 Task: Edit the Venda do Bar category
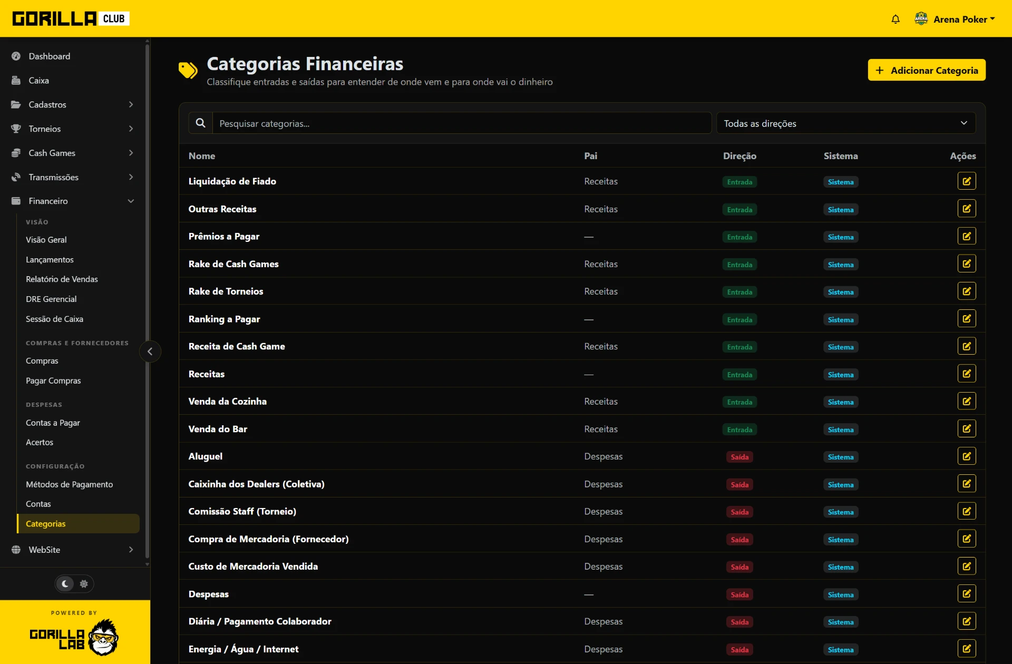pos(967,428)
